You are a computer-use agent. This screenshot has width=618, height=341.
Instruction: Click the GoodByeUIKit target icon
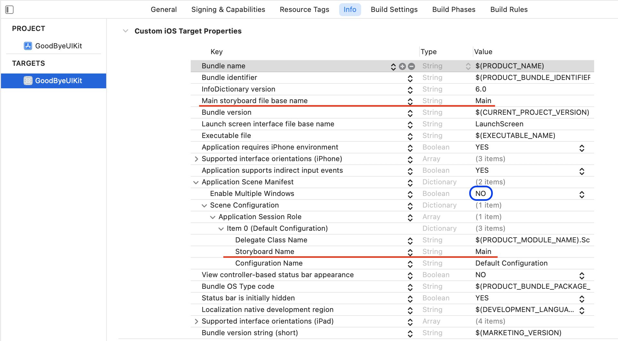pos(28,81)
